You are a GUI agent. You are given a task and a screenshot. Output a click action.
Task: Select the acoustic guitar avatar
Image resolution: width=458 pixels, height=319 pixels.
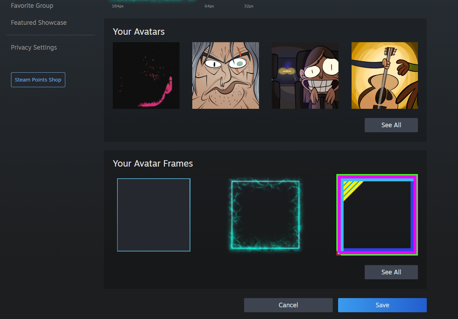click(x=385, y=75)
